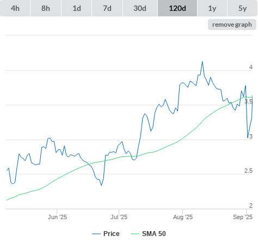Click the Jul '25 axis label

coord(119,217)
